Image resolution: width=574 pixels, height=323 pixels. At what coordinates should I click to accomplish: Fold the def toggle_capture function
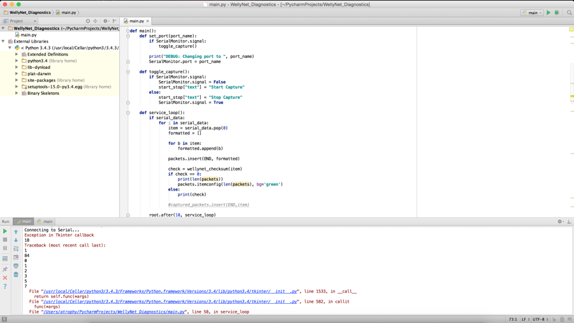[x=128, y=72]
